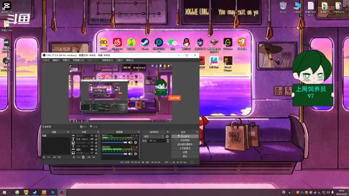Adjust the microphone/Aux volume slider

tap(115, 142)
